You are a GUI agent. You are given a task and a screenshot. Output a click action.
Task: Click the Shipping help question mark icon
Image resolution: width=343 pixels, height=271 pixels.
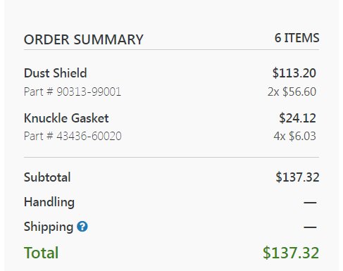point(82,227)
